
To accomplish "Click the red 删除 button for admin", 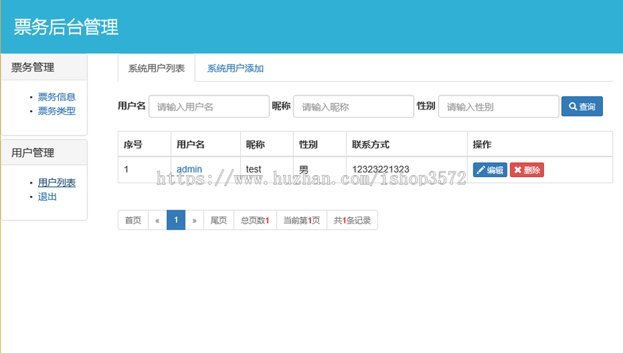I will point(527,170).
